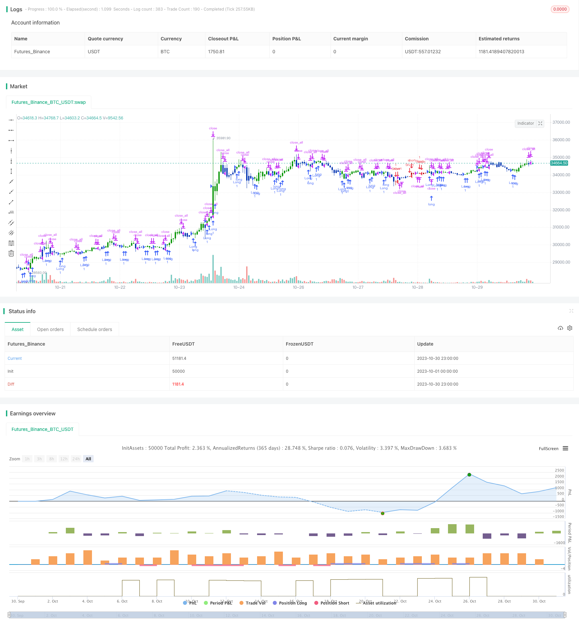Click the Futures_Binance name cell in account table
579x628 pixels.
32,52
